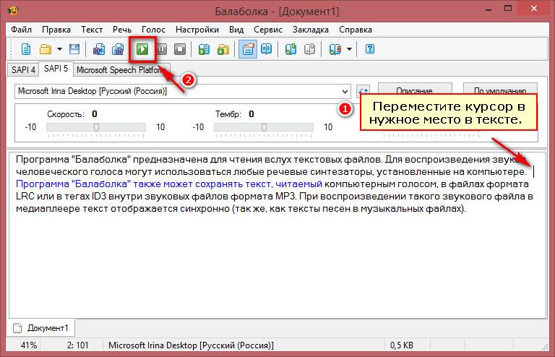Click the Balabolka app icon in title bar
The image size is (555, 357).
[12, 10]
